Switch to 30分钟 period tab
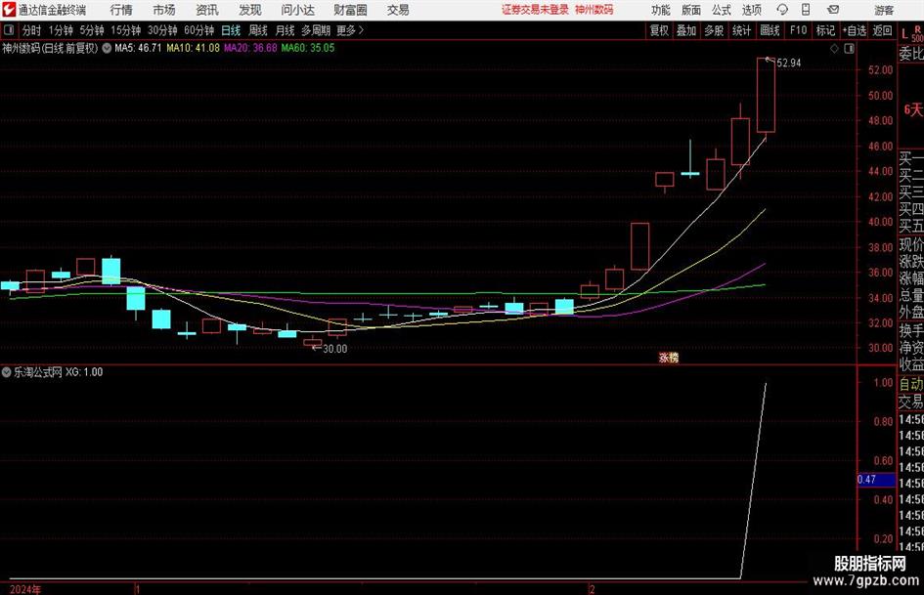Screen dimensions: 924x595 [162, 30]
